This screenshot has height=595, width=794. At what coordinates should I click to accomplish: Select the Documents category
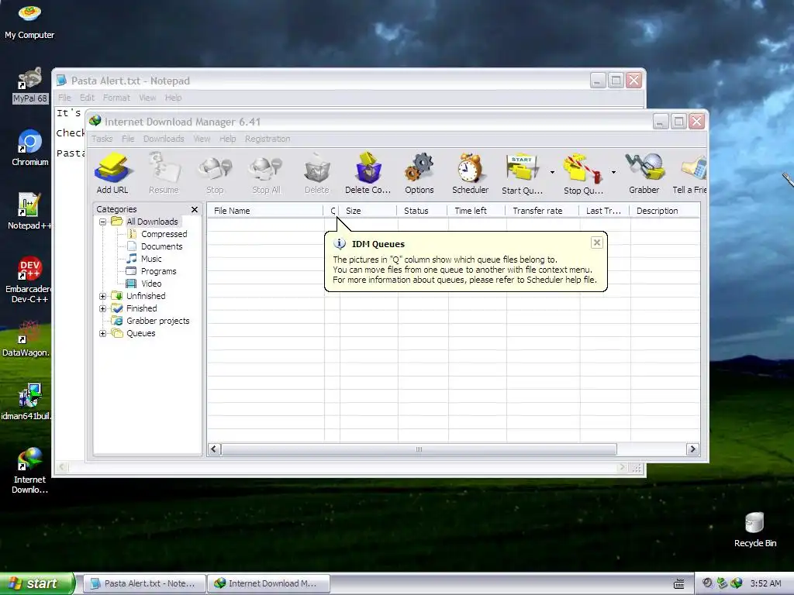(x=161, y=246)
